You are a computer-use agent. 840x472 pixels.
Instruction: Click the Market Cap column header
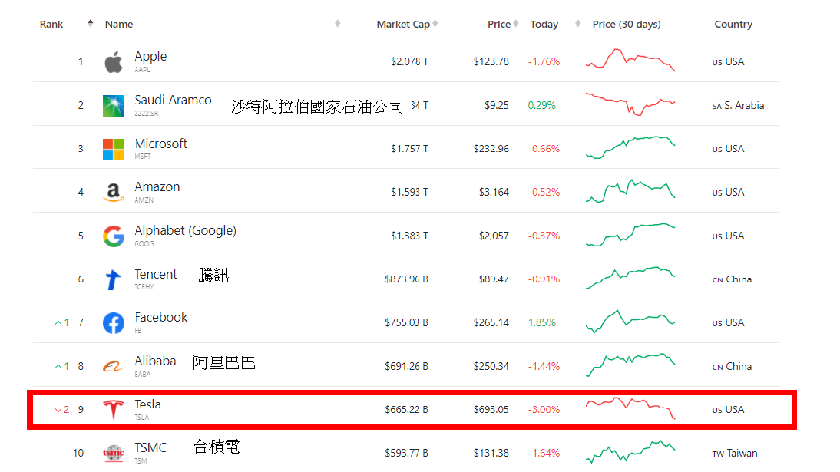403,24
